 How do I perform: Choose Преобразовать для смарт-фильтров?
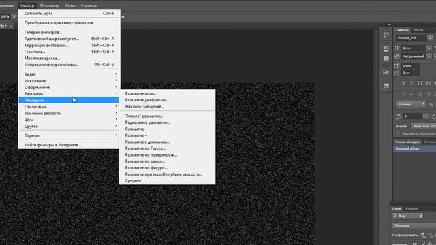[x=69, y=22]
